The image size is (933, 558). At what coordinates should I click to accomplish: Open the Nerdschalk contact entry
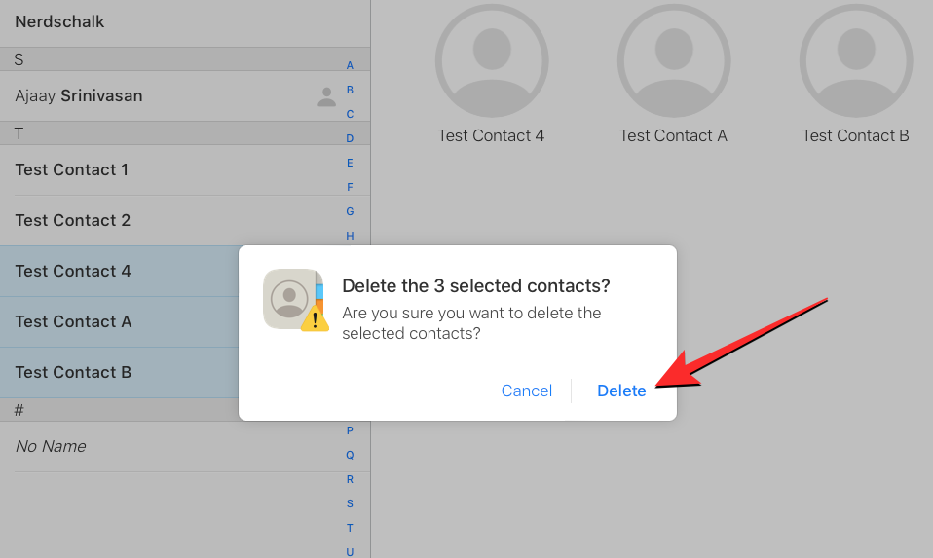click(x=59, y=21)
